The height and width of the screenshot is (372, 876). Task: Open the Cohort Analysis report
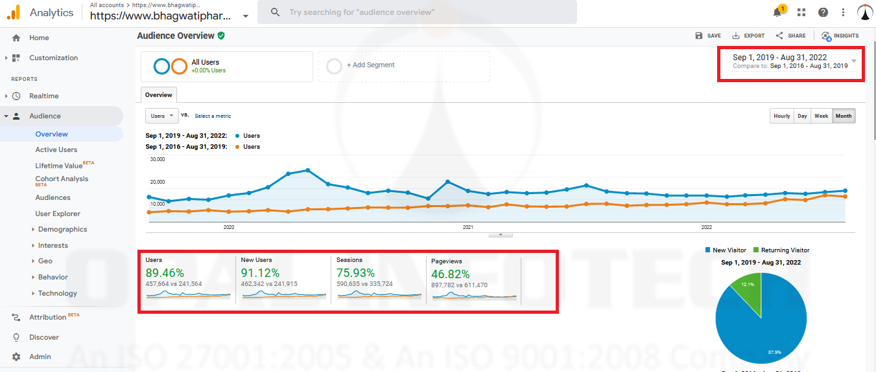(x=62, y=179)
